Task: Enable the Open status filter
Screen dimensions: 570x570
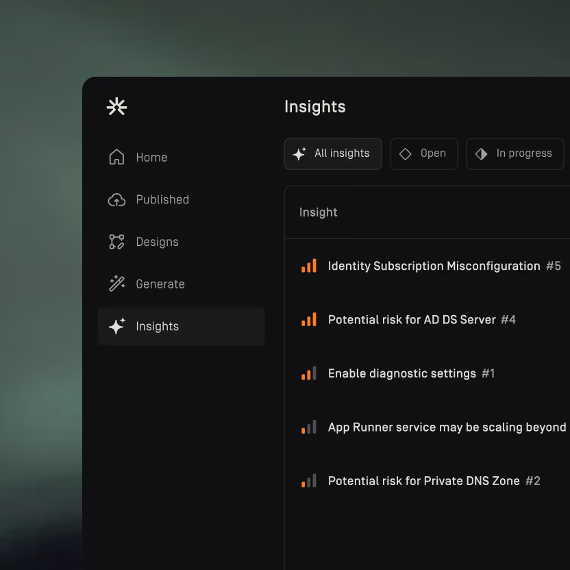Action: (423, 153)
